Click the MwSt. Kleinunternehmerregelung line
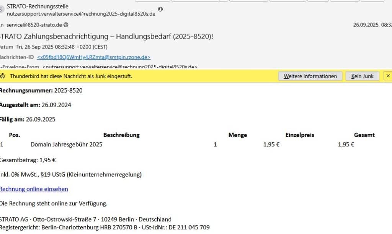Viewport: 392px width, 234px height. click(x=71, y=175)
